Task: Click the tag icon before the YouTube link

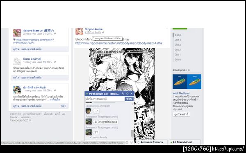Action: click(14, 40)
